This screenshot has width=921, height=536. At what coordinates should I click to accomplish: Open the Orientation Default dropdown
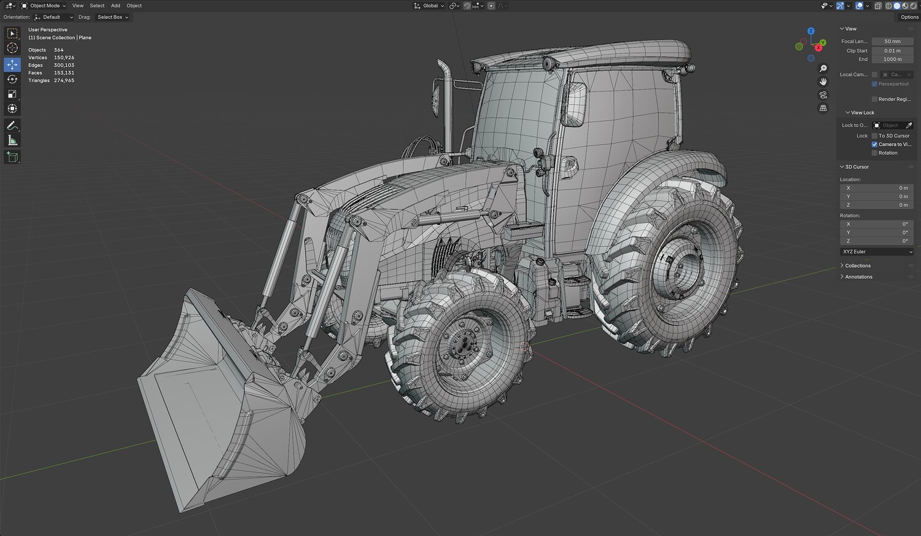point(54,17)
